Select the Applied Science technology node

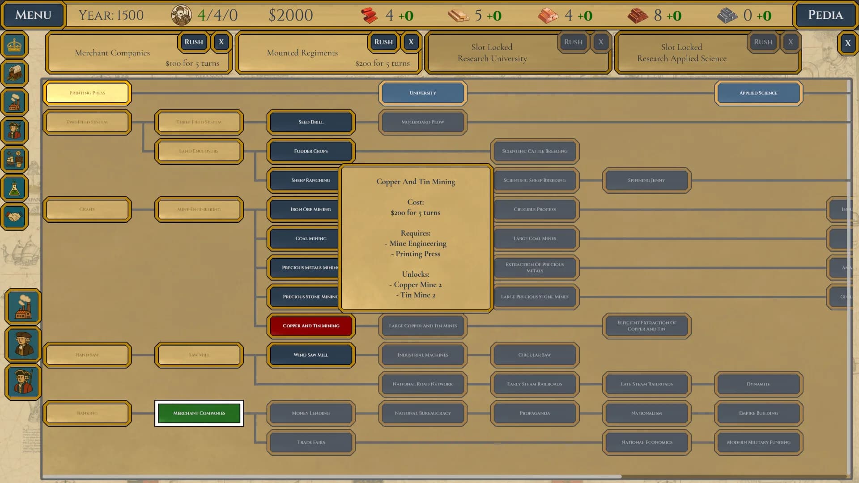click(x=758, y=93)
